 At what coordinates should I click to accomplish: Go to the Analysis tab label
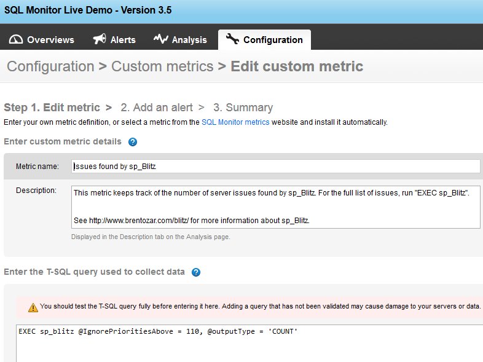tap(189, 40)
